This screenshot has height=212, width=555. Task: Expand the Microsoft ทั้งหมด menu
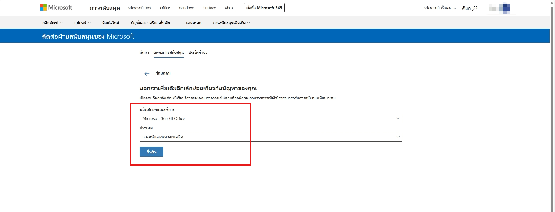point(440,8)
